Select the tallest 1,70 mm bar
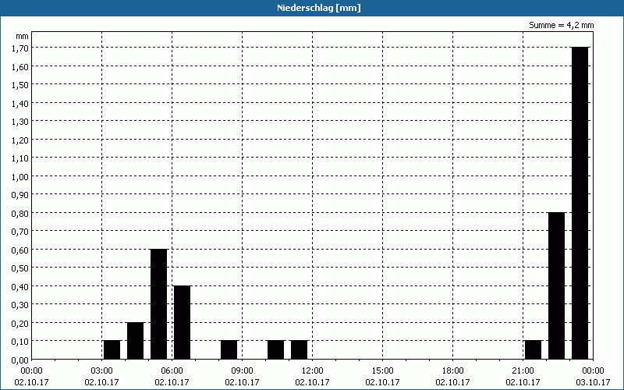The width and height of the screenshot is (624, 390). point(580,203)
